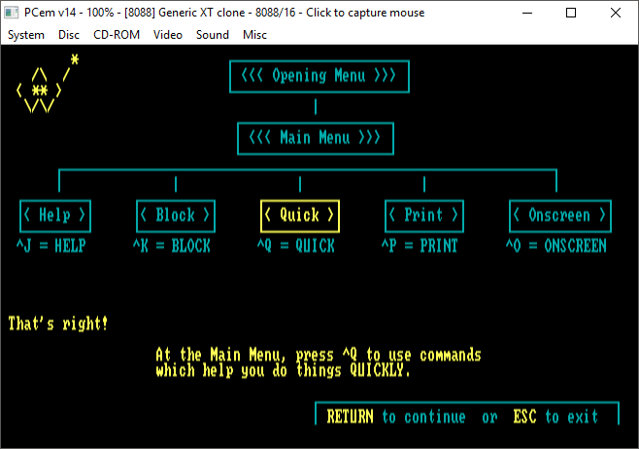Viewport: 639px width, 449px height.
Task: Click the '^P = PRINT' label
Action: point(420,246)
